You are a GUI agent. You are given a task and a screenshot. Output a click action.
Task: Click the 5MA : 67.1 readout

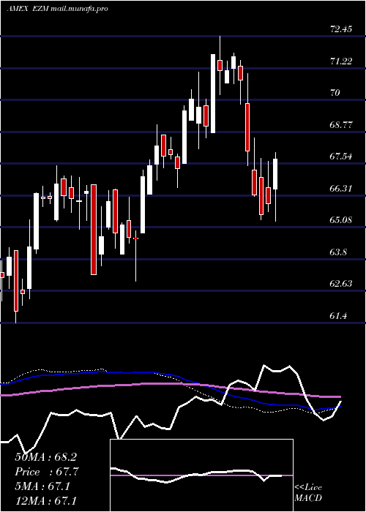click(x=42, y=486)
